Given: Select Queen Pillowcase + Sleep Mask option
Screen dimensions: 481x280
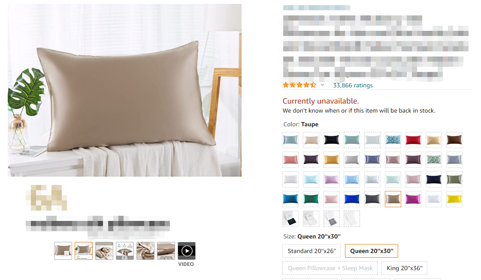Looking at the screenshot, I should (330, 268).
